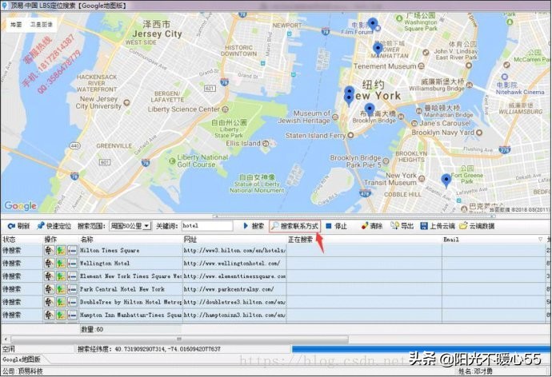Click search icon in Element New York row
This screenshot has width=552, height=377.
pyautogui.click(x=49, y=276)
